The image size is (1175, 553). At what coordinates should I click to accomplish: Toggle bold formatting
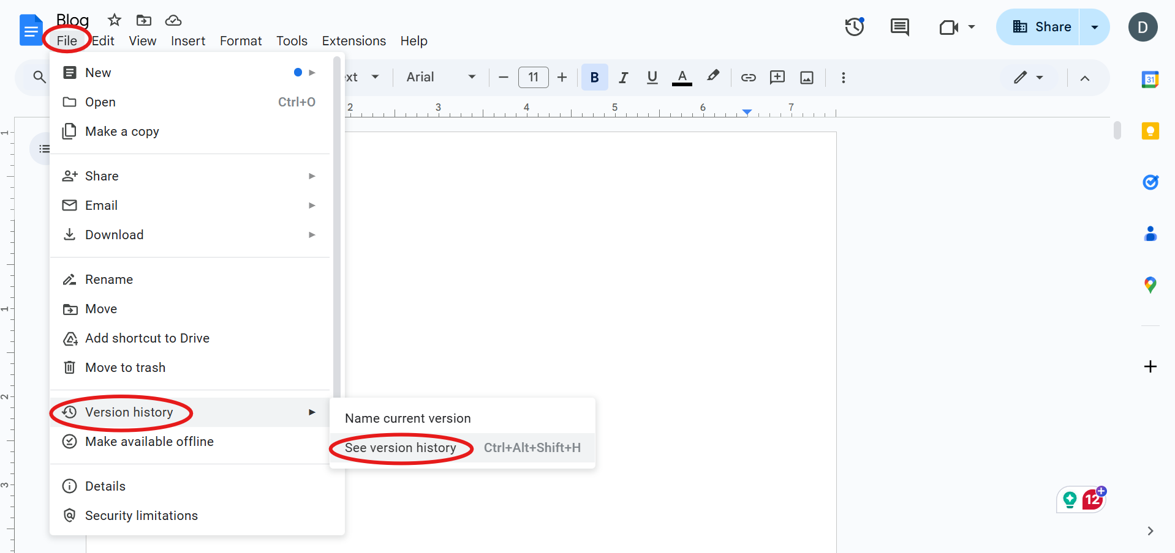[594, 77]
